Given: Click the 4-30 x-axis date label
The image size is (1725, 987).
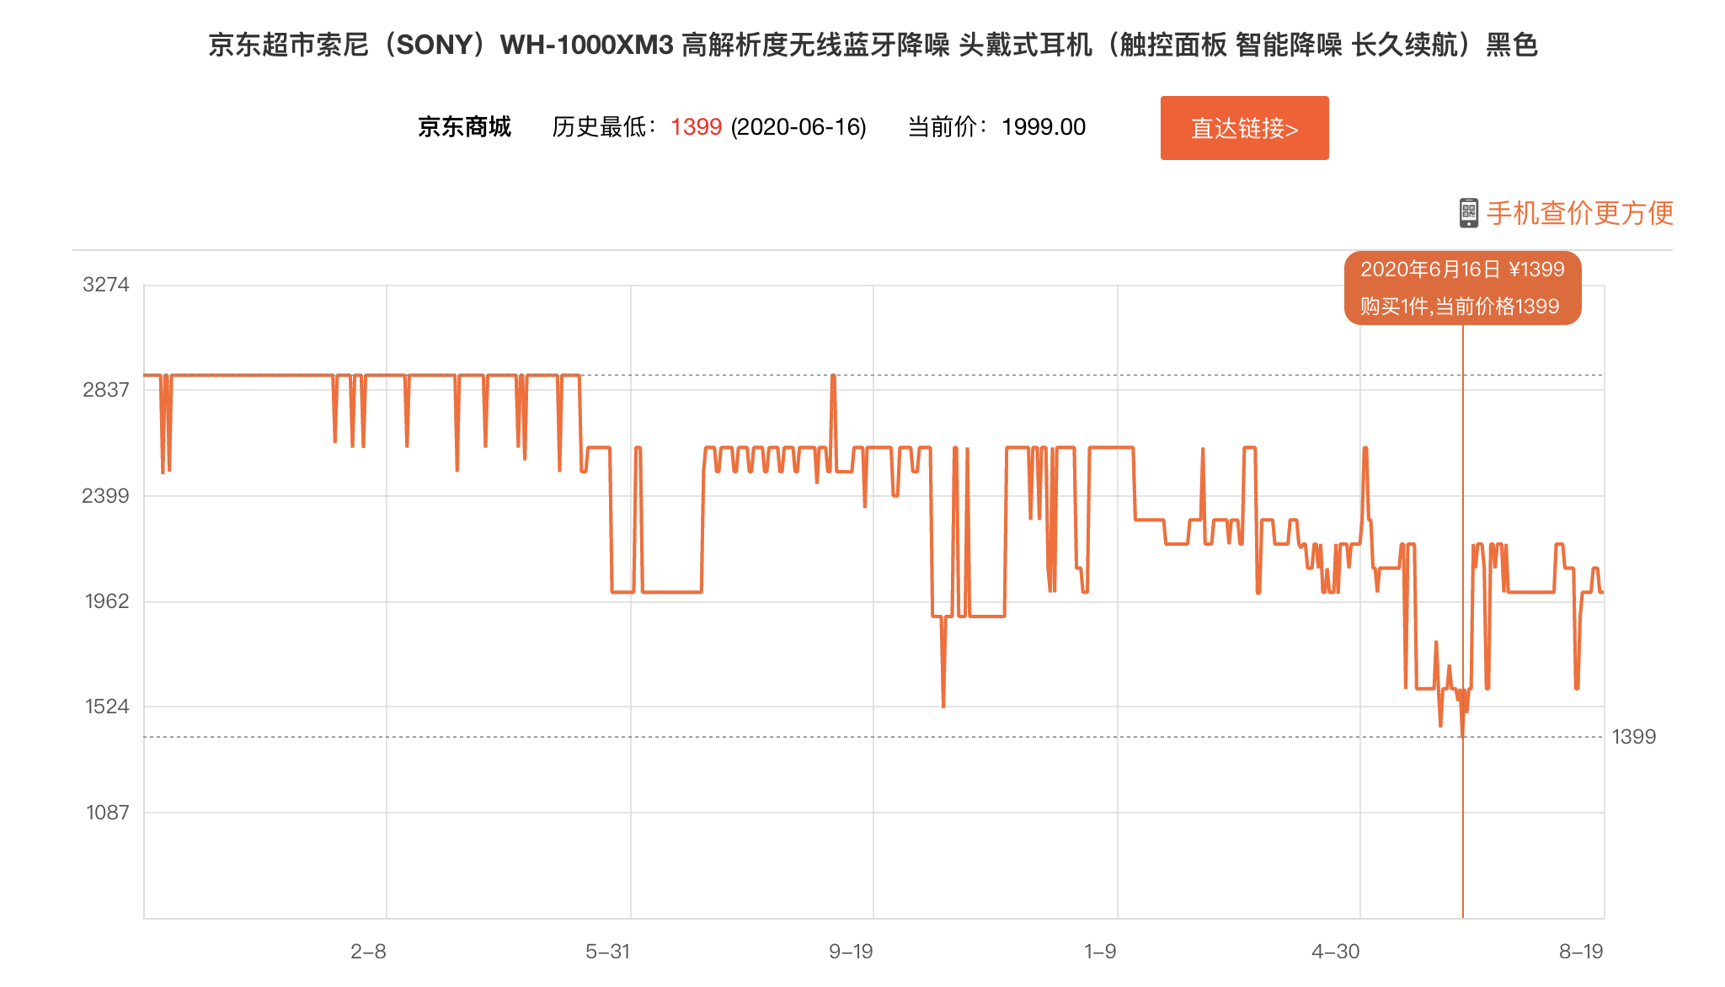Looking at the screenshot, I should 1335,952.
